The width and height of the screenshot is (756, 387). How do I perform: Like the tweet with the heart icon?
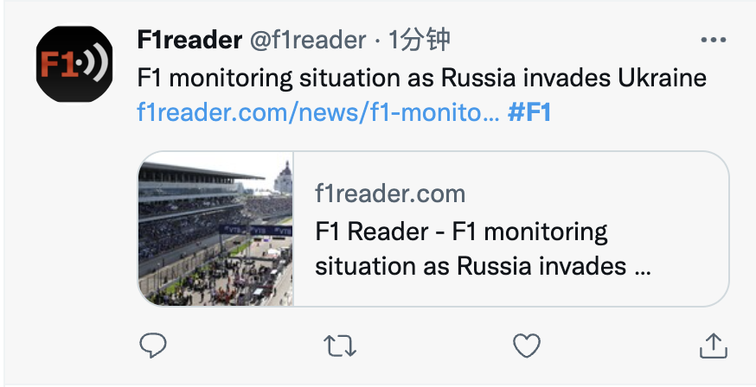pos(526,346)
